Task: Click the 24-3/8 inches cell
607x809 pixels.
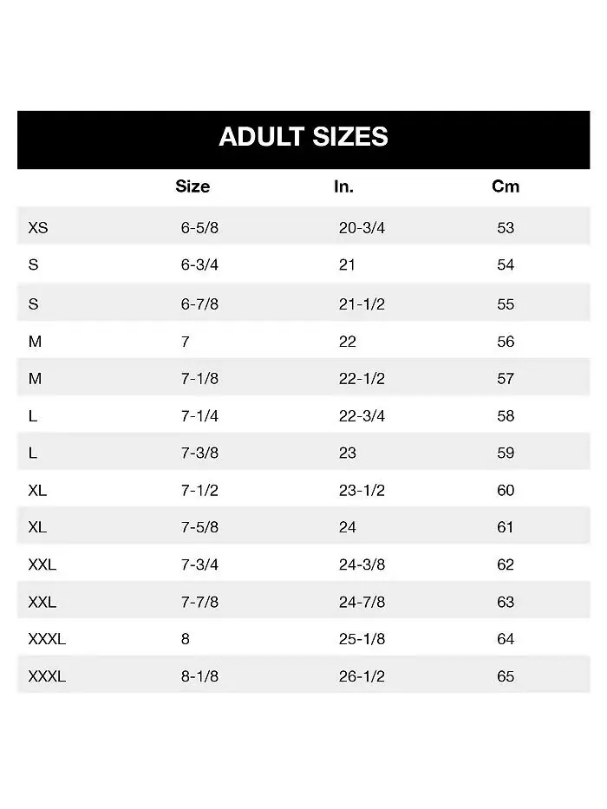Action: click(x=362, y=564)
